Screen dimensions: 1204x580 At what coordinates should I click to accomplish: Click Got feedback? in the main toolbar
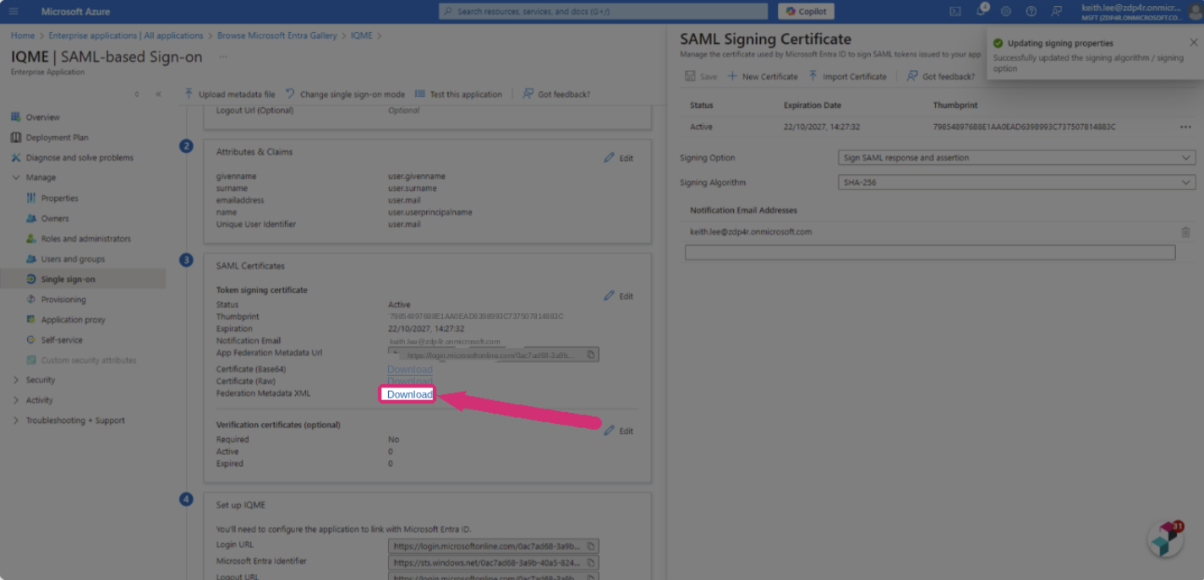(x=556, y=95)
